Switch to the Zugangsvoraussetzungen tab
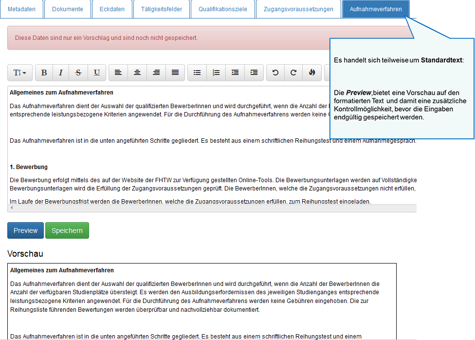 pos(298,9)
